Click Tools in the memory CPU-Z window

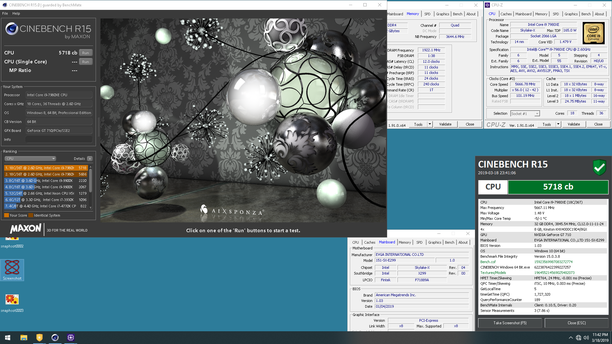[418, 125]
